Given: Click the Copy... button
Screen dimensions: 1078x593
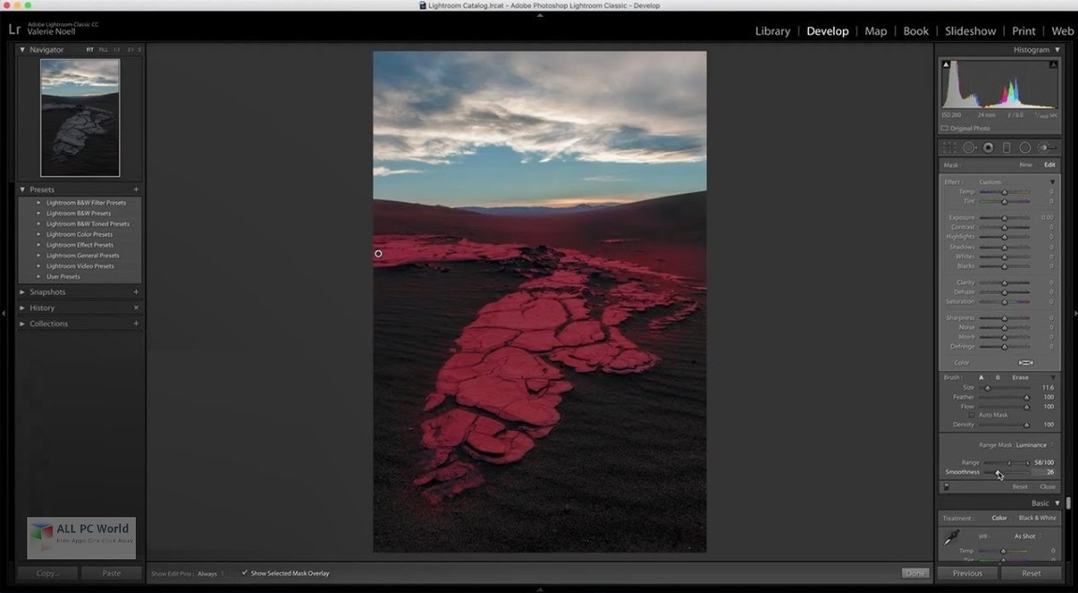Looking at the screenshot, I should click(48, 573).
